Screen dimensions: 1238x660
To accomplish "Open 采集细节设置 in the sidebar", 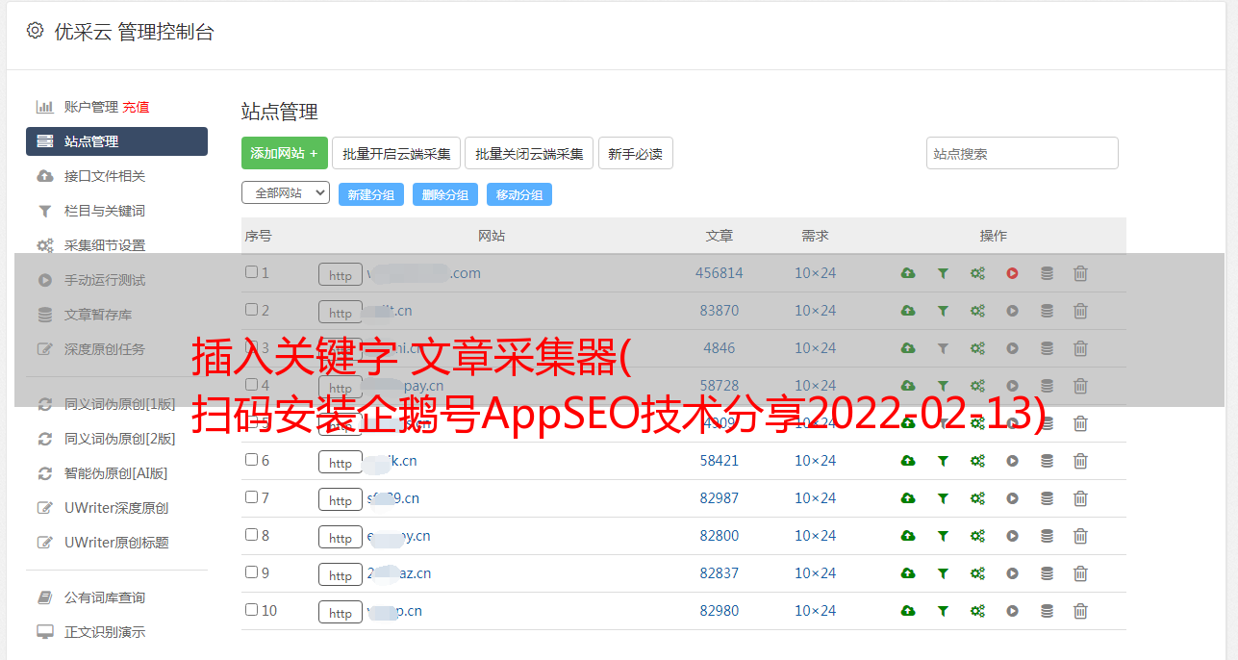I will point(105,245).
